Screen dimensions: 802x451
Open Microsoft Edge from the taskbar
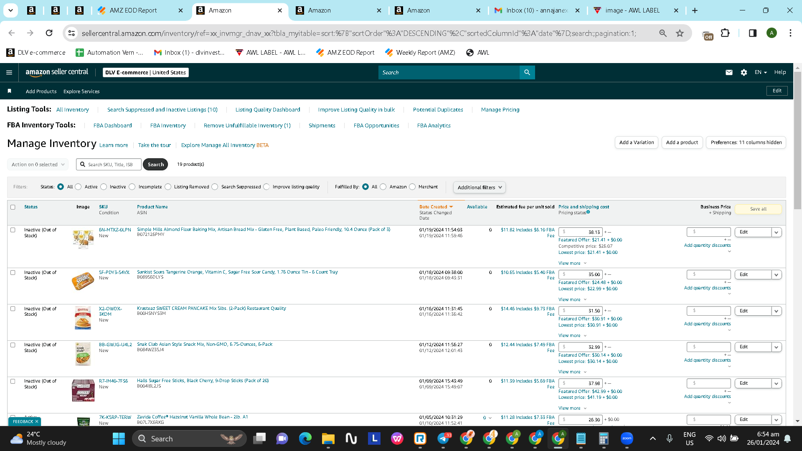click(x=305, y=438)
